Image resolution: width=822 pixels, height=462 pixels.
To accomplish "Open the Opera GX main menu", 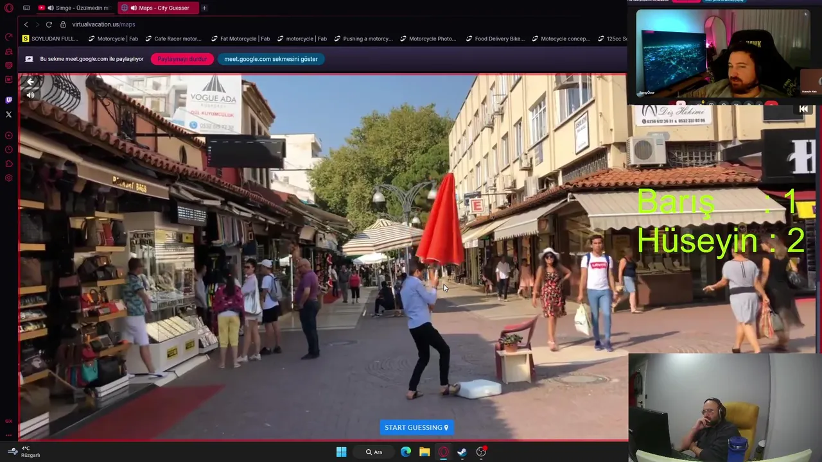I will coord(8,8).
